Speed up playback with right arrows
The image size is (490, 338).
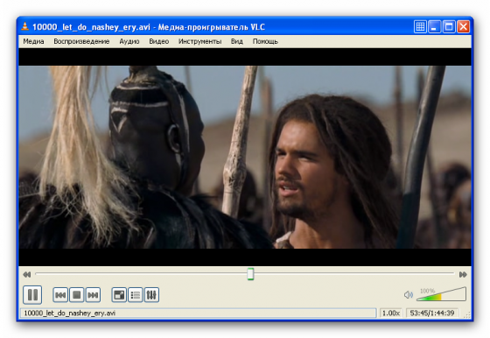(463, 275)
